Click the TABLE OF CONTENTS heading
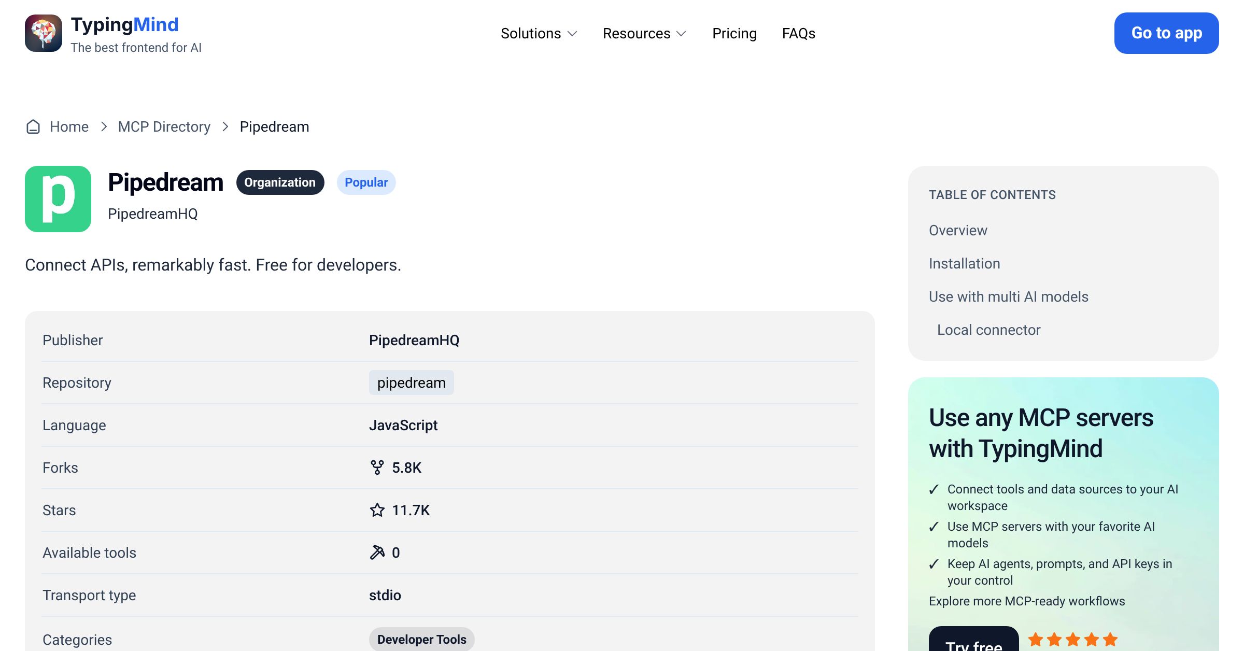1244x651 pixels. coord(992,195)
